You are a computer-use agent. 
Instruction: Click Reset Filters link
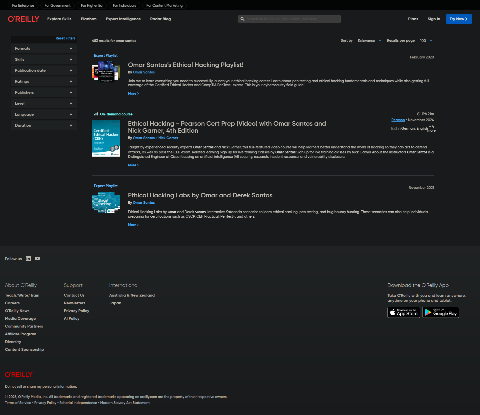(x=65, y=38)
